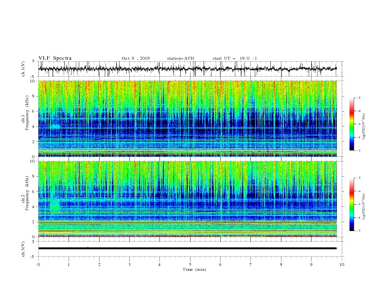Click the ch.1 voltage waveform trace

click(187, 69)
